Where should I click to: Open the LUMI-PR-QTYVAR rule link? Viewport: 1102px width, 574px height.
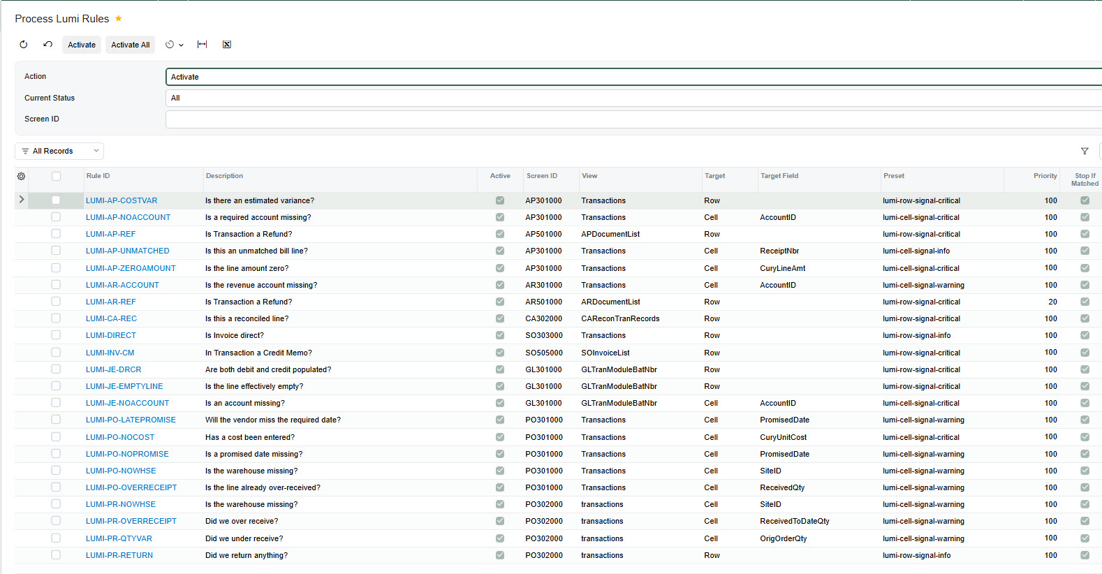point(119,538)
